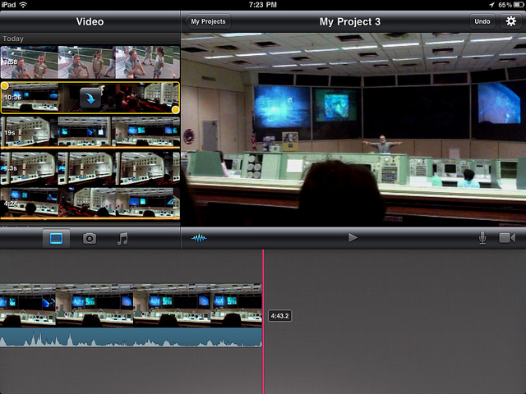
Task: Play the project preview
Action: pyautogui.click(x=353, y=238)
